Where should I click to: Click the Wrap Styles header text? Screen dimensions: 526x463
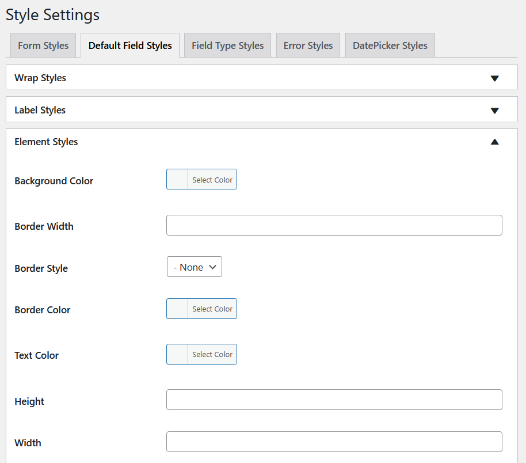40,78
